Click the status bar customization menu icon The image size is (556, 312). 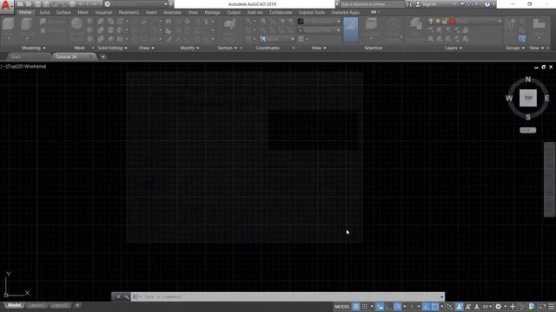(552, 307)
